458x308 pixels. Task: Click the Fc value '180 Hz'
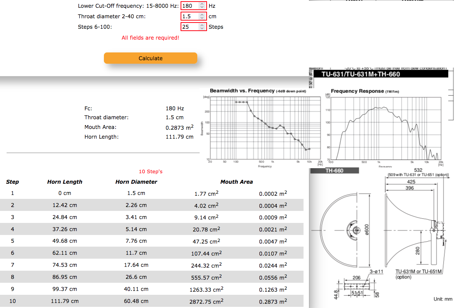point(175,108)
